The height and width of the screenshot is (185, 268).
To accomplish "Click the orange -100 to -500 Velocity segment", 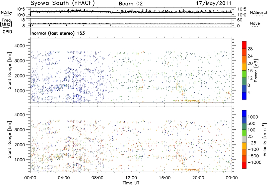I will click(244, 152).
